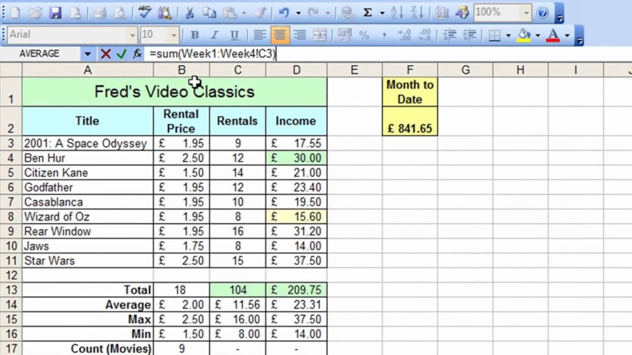The height and width of the screenshot is (355, 632).
Task: Toggle bold formatting
Action: tap(194, 35)
